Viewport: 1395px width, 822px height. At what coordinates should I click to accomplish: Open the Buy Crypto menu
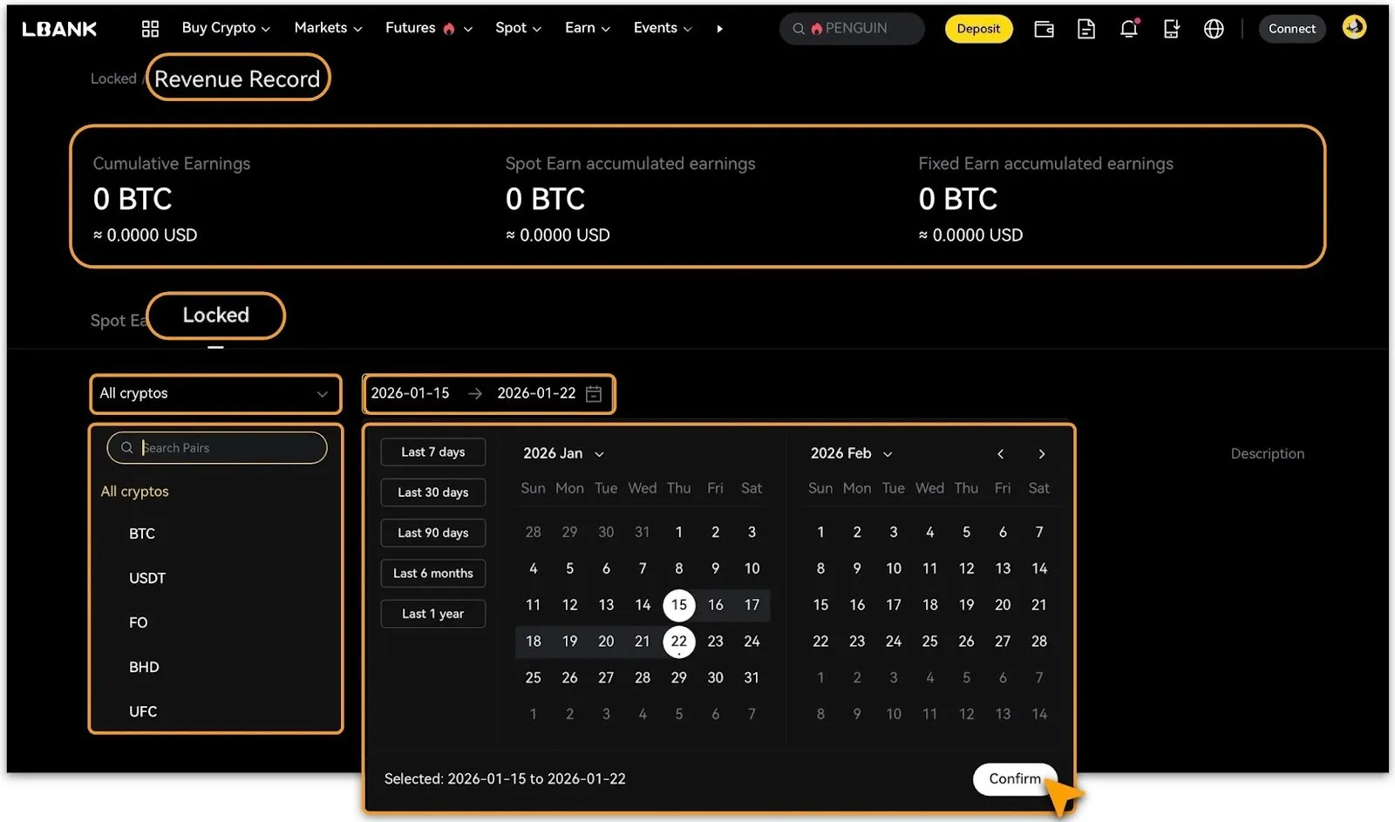click(x=225, y=28)
